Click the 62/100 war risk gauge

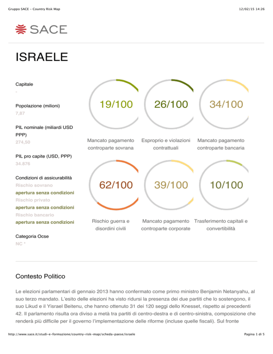click(x=114, y=185)
